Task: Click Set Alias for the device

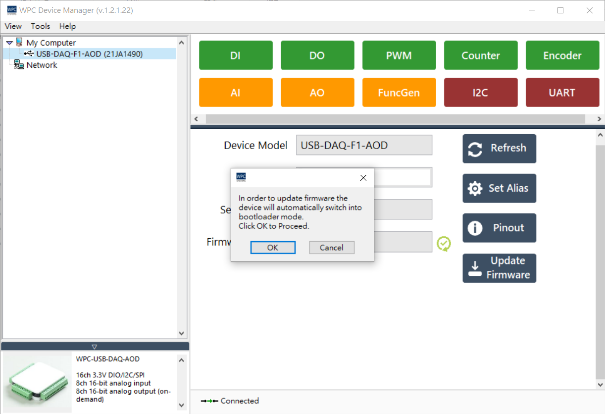Action: (x=499, y=188)
